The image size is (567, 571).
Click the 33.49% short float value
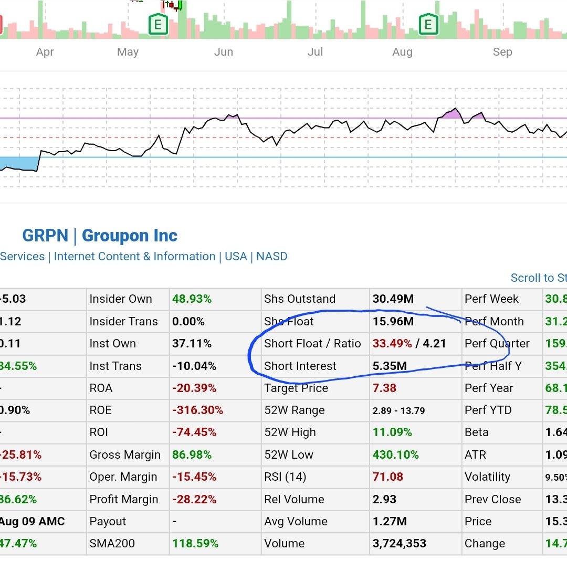click(x=392, y=343)
